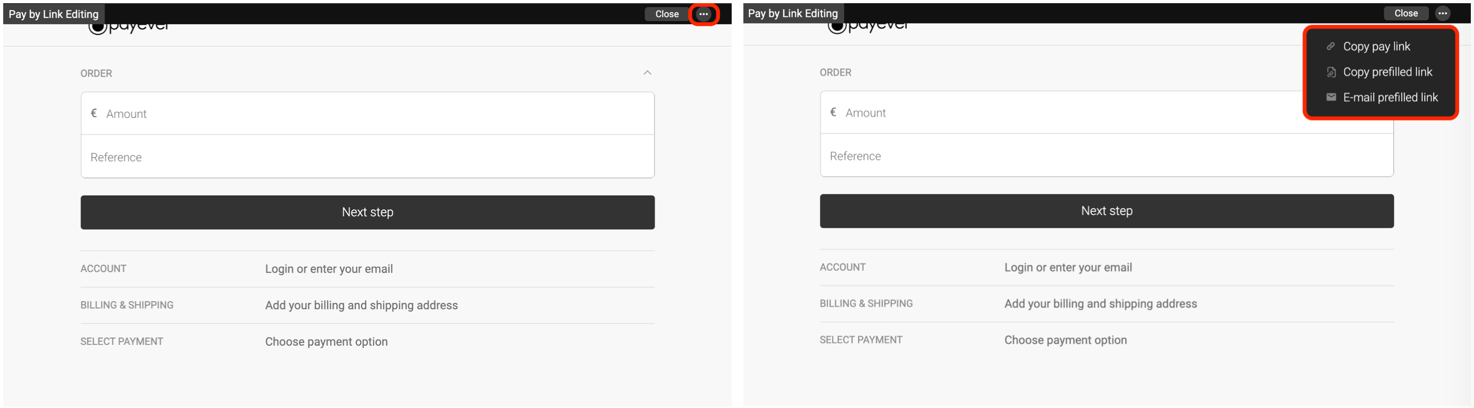
Task: Click 'Add your billing and shipping address' right panel
Action: pyautogui.click(x=1100, y=303)
